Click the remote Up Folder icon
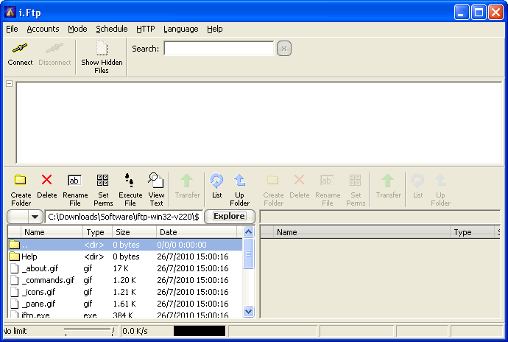The image size is (508, 342). point(440,181)
